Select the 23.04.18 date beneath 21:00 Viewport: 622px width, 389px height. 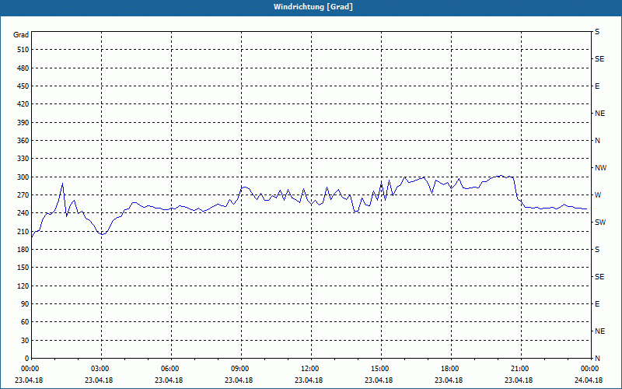tap(519, 380)
